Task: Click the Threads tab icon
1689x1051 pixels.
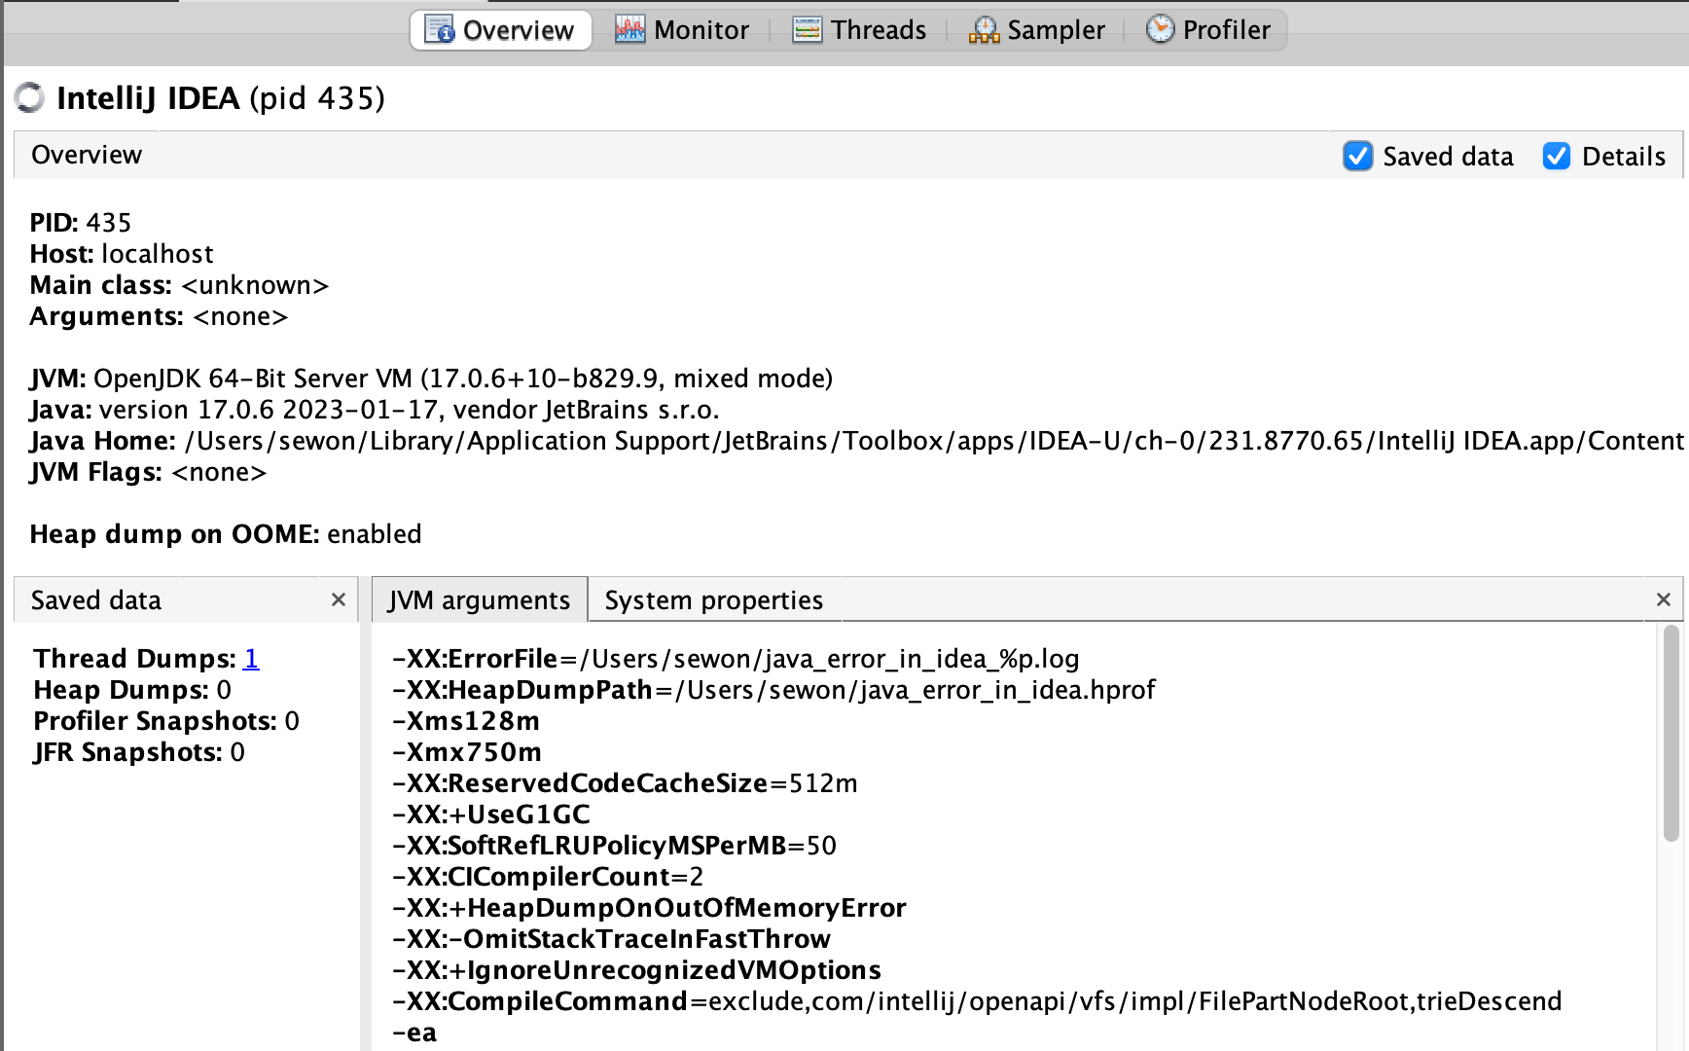Action: tap(807, 29)
